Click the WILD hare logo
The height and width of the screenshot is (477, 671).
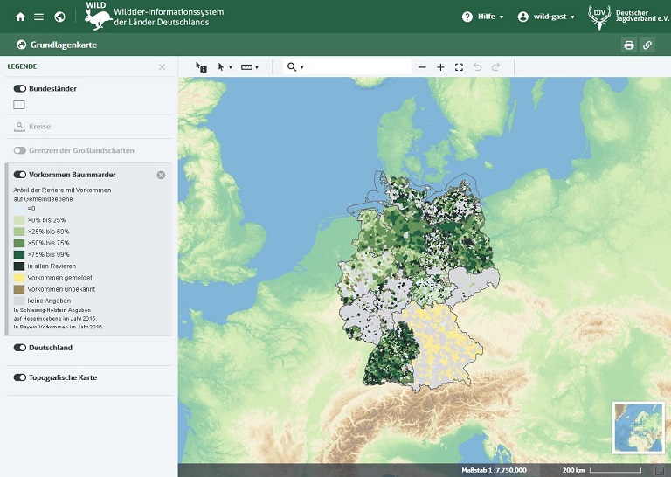[99, 17]
